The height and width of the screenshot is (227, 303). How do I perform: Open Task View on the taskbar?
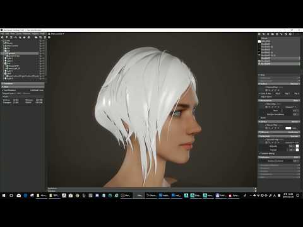[x=11, y=195]
